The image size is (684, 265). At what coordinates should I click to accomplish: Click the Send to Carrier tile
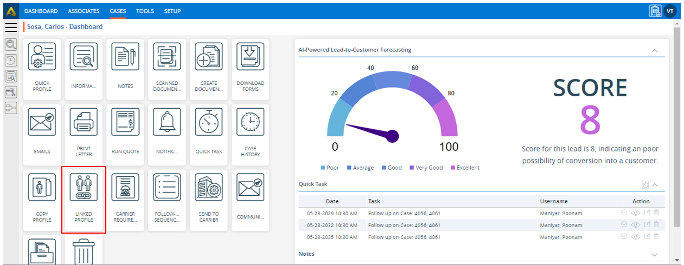coord(209,200)
